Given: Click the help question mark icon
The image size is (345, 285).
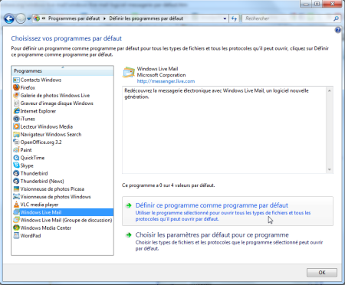Looking at the screenshot, I should coord(338,31).
